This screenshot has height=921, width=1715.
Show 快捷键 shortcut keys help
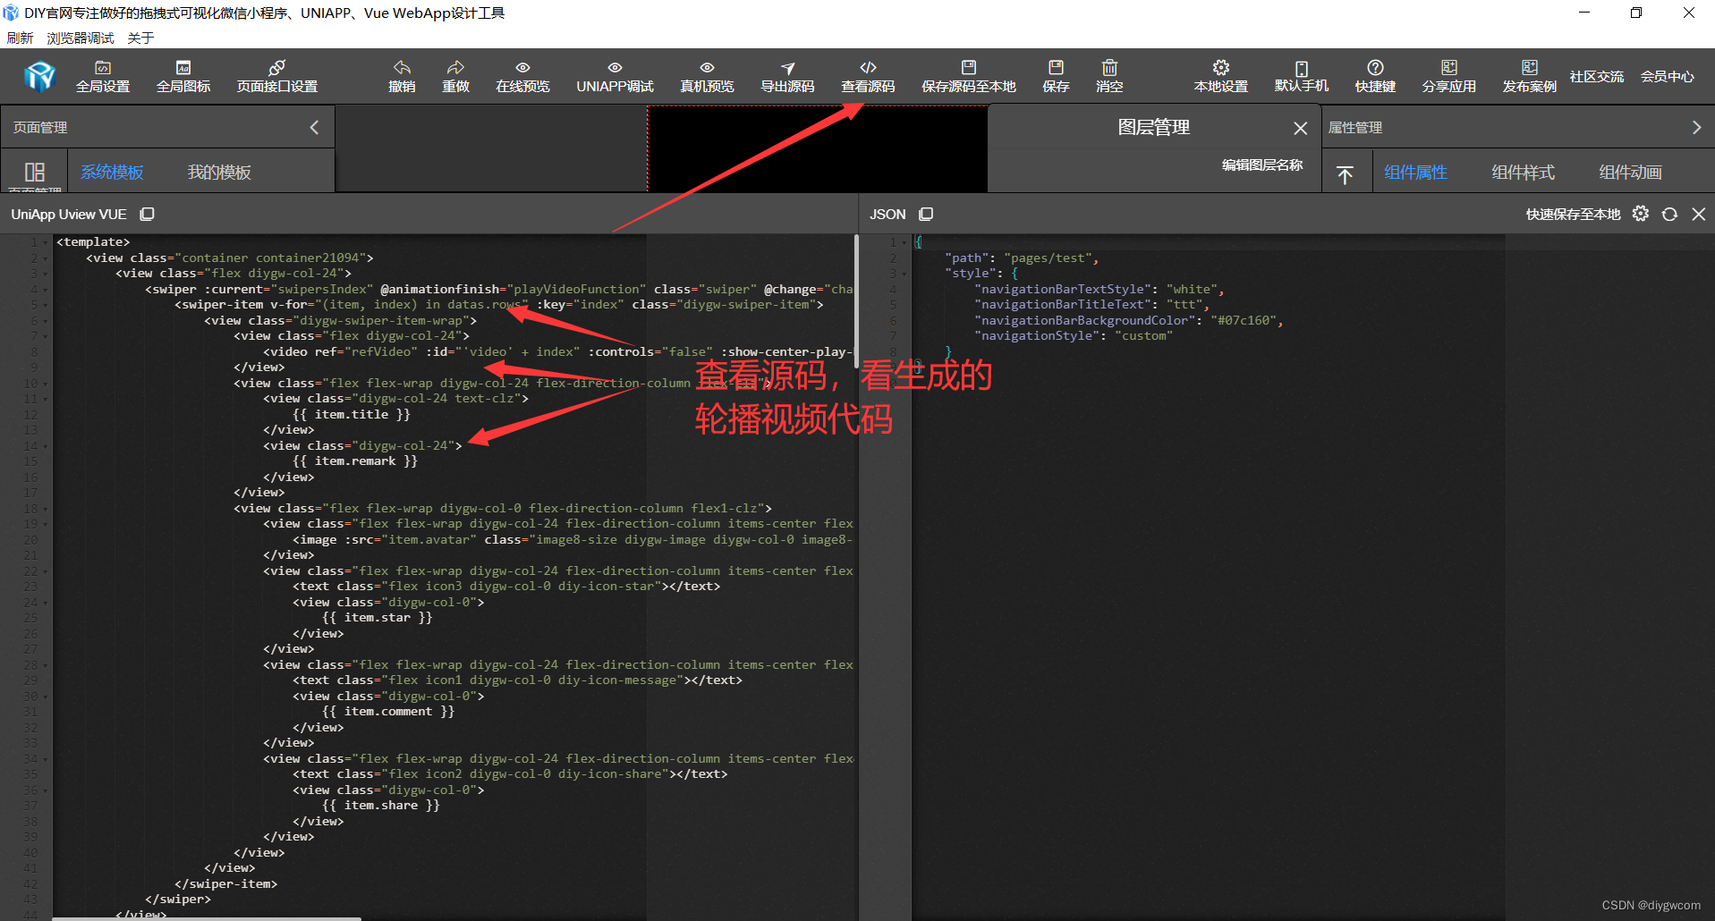1375,77
